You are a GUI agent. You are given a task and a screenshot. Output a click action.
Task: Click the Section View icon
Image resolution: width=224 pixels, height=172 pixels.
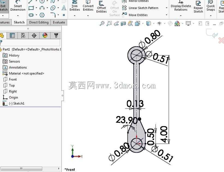tap(123, 23)
